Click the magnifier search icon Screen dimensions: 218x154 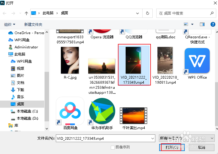212,13
